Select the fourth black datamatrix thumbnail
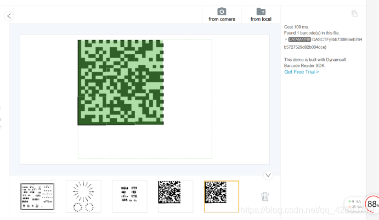Image resolution: width=379 pixels, height=220 pixels. point(176,196)
